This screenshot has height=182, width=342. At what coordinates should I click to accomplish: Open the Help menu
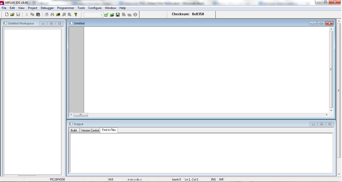point(122,8)
